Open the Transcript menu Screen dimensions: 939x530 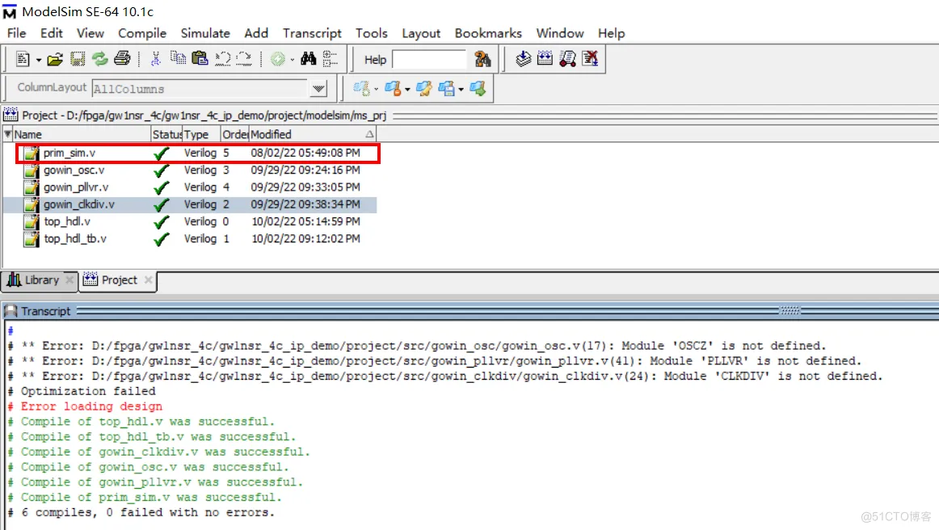click(x=312, y=33)
